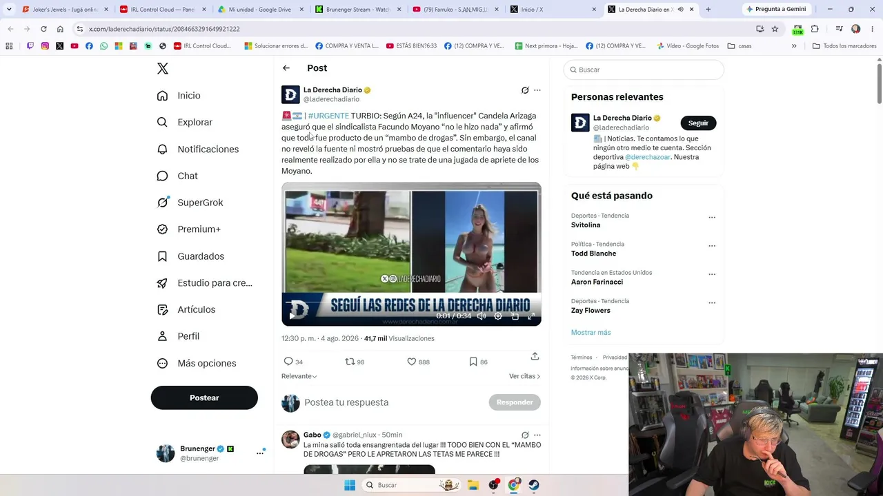Open more options for Todd Blanche trend
The image size is (883, 496).
(x=712, y=246)
